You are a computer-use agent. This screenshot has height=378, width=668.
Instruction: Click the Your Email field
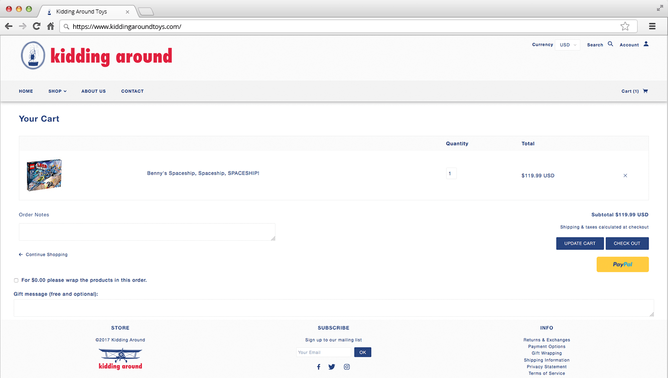(x=324, y=353)
